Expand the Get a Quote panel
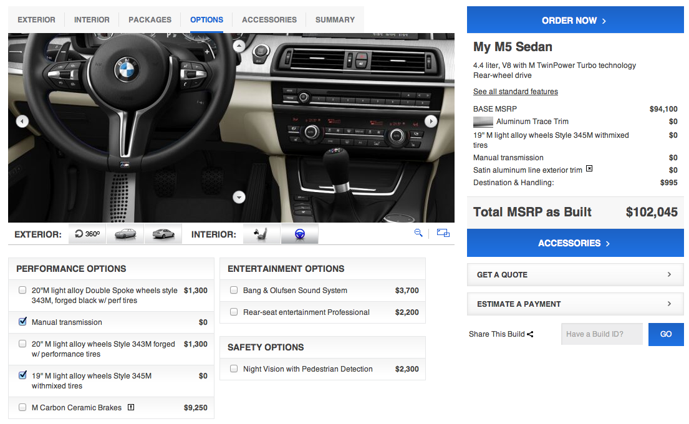Screen dimensions: 689x424 [575, 274]
